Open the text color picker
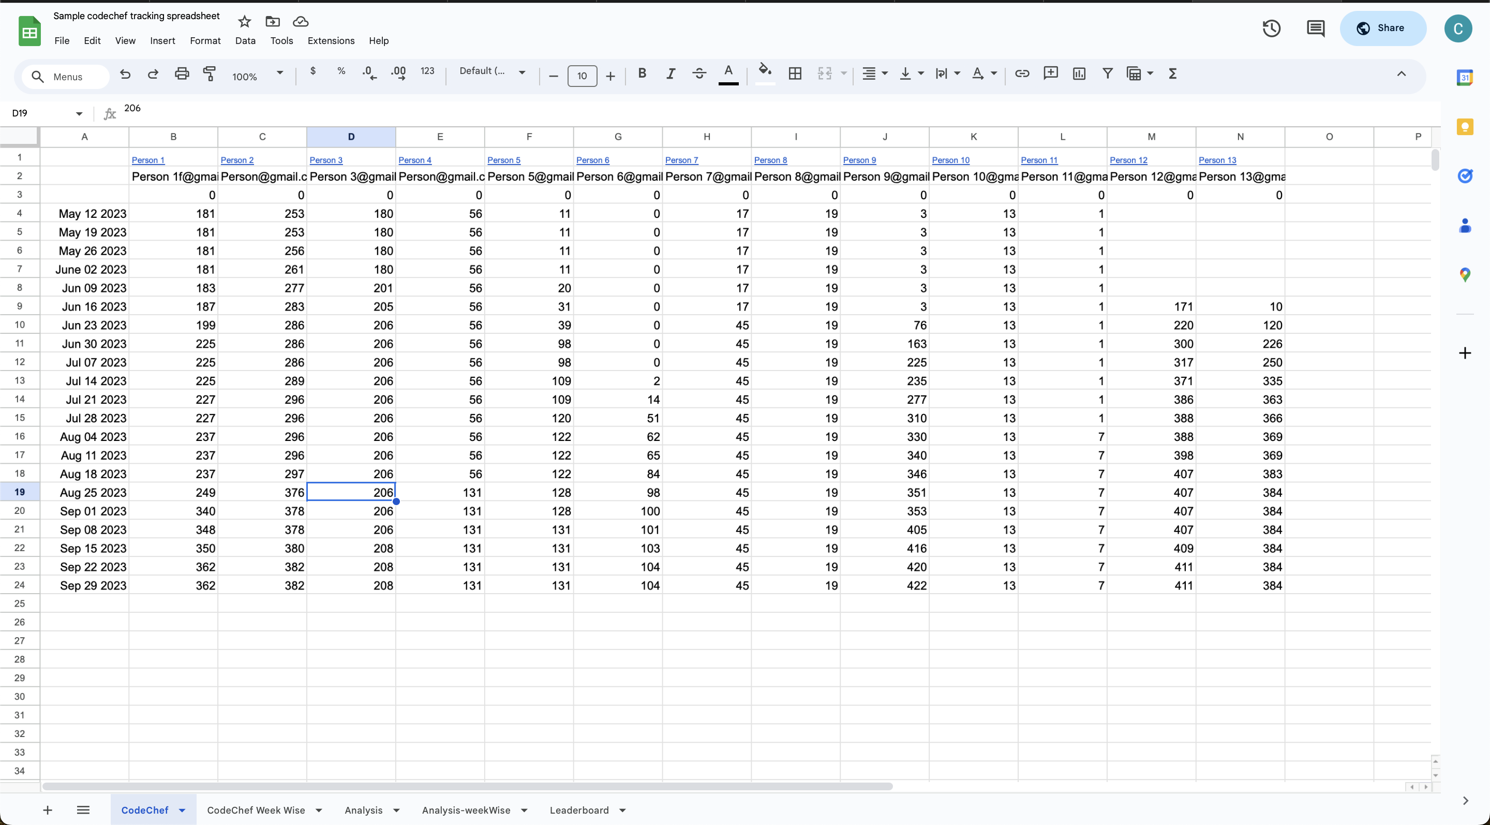This screenshot has height=825, width=1490. [728, 74]
